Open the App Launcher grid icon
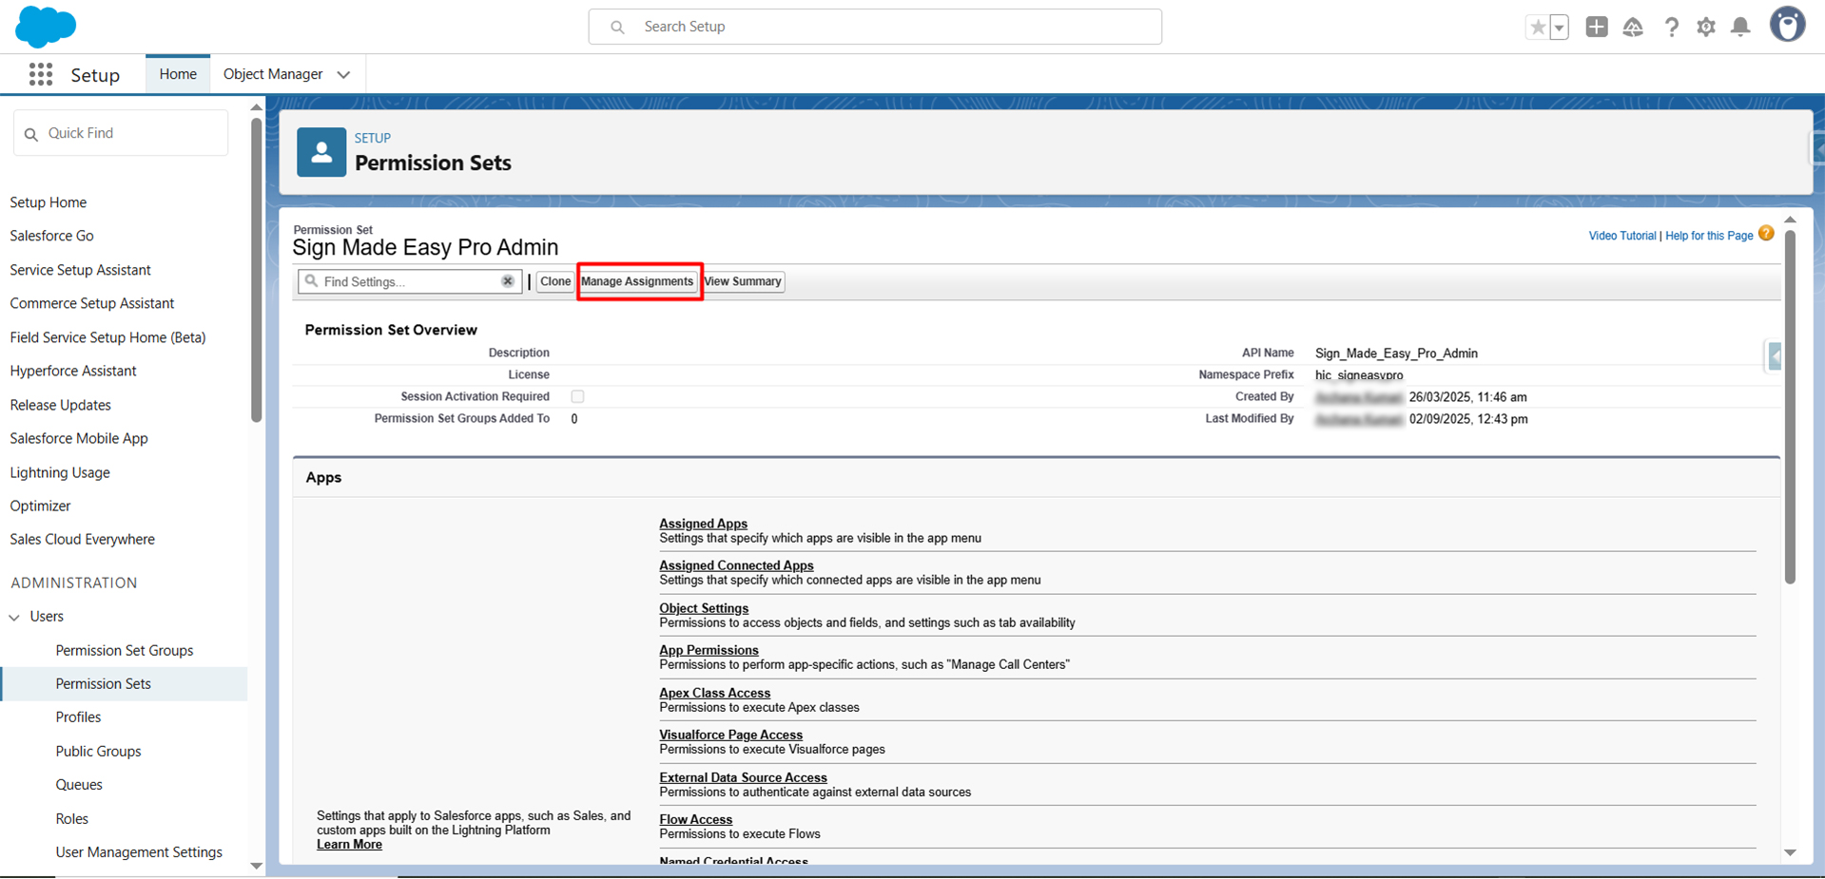This screenshot has width=1825, height=879. point(40,75)
